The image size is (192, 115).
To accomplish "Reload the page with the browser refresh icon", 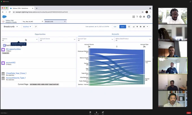I will 10,12.
